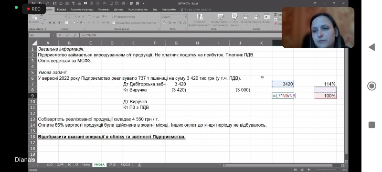382x172 pixels.
Task: Open the Надстройки ribbon tab
Action: (169, 10)
